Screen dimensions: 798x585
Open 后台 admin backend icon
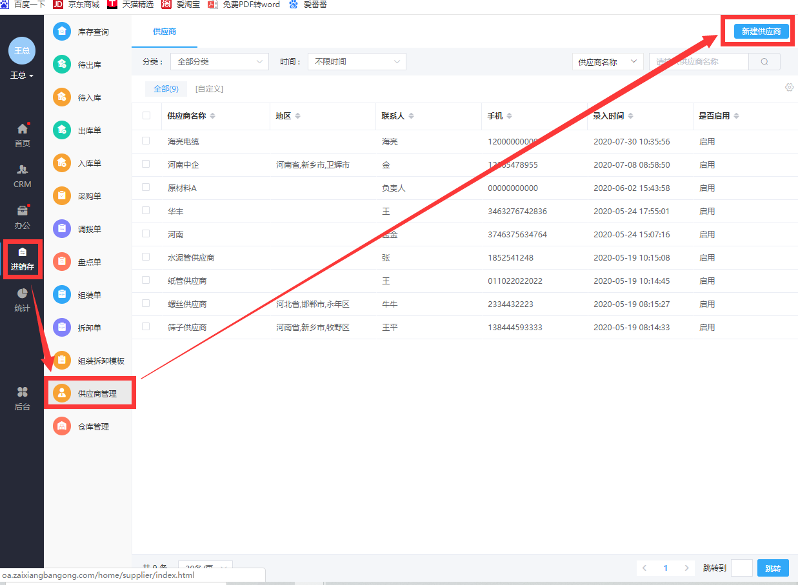coord(22,392)
